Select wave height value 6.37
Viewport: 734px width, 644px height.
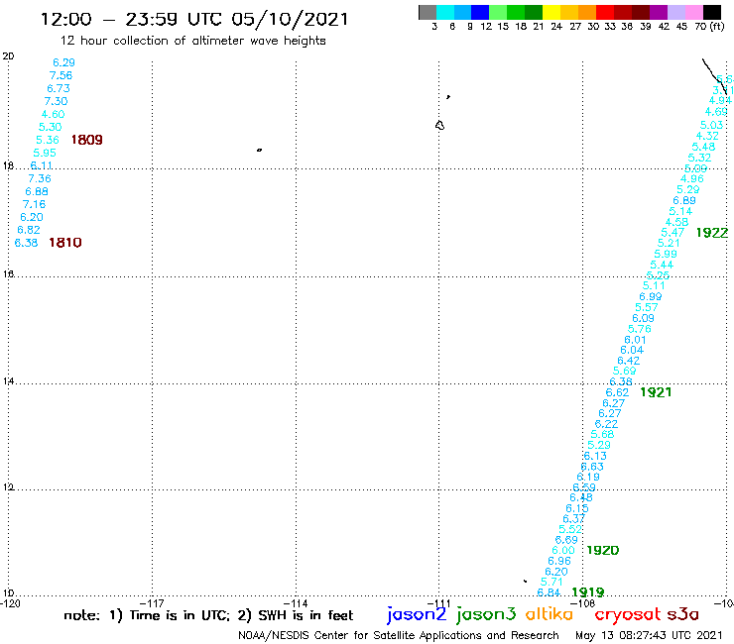[x=573, y=518]
